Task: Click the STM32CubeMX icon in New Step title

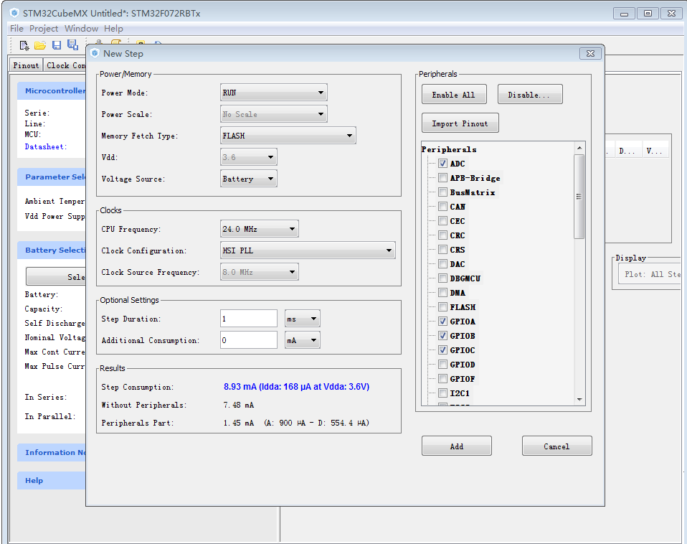Action: pos(95,54)
